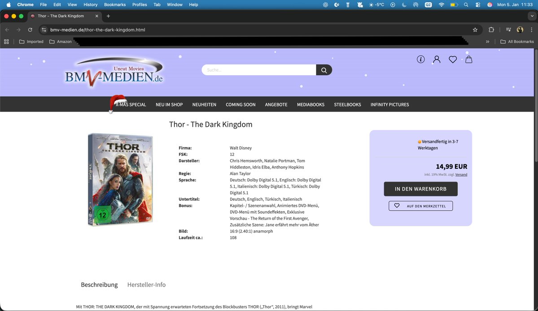538x311 pixels.
Task: Open macOS Control Center
Action: 477,5
